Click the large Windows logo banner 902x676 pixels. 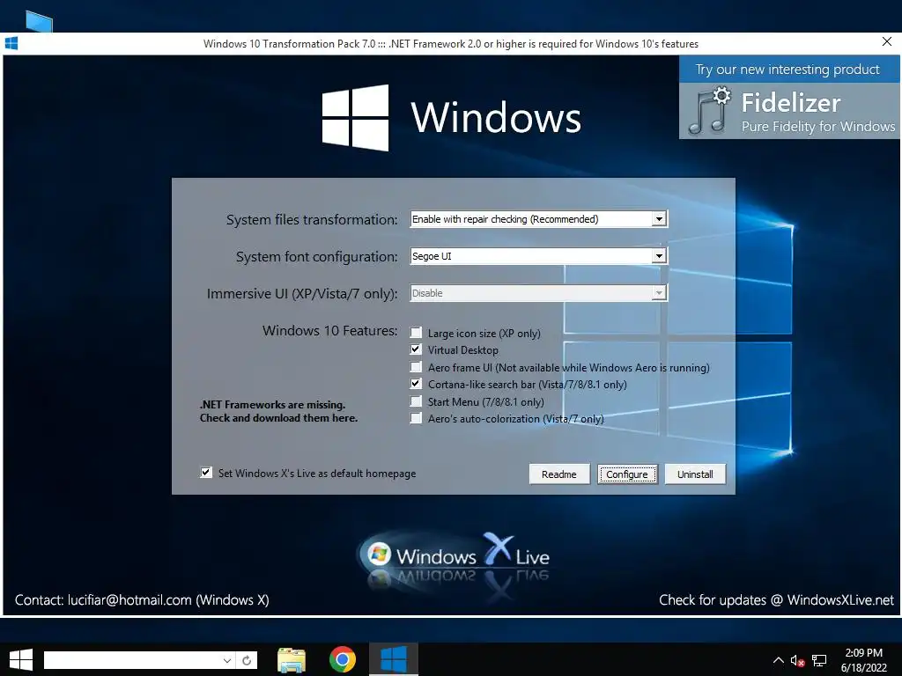point(452,118)
